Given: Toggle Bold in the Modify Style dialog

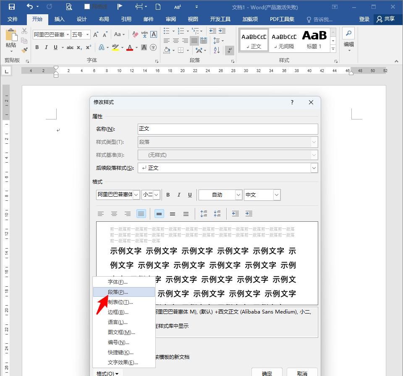Looking at the screenshot, I should pyautogui.click(x=167, y=194).
